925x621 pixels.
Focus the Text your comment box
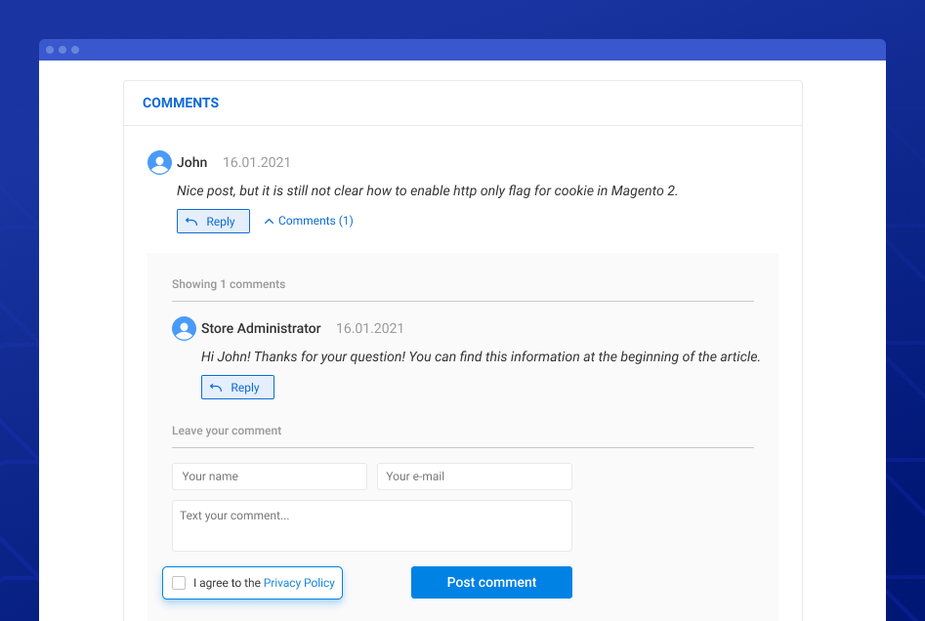coord(371,525)
